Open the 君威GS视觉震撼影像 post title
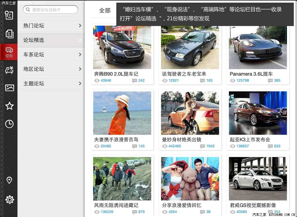 (253, 205)
